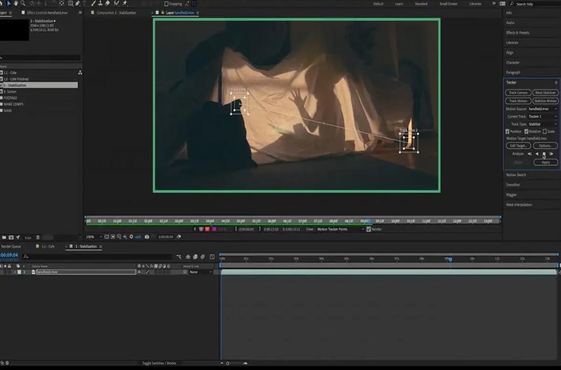Open the Track Type dropdown
The height and width of the screenshot is (370, 561).
pyautogui.click(x=543, y=124)
